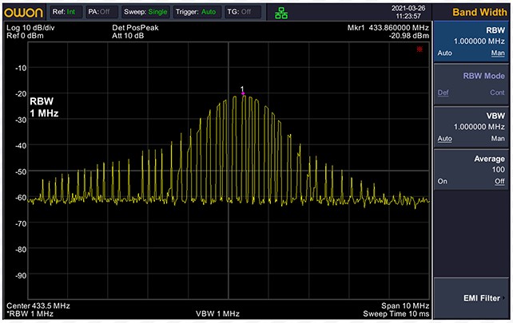Click the Ref: Int status indicator
Image resolution: width=513 pixels, height=323 pixels.
coord(65,12)
